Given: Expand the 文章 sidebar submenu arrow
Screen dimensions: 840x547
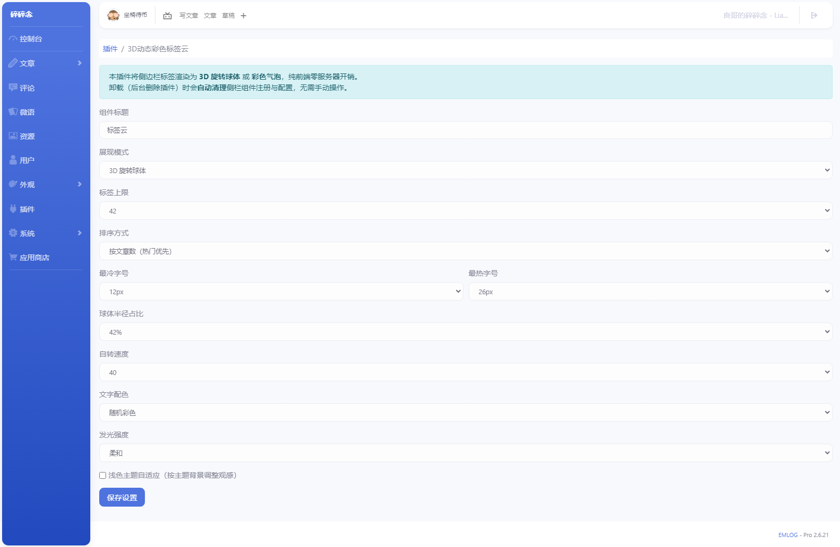Looking at the screenshot, I should 80,63.
